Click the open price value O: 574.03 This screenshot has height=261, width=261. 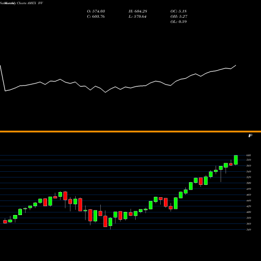tap(96, 11)
